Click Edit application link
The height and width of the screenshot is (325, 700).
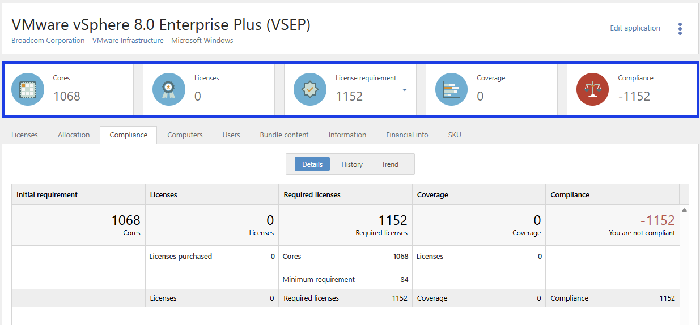click(x=635, y=28)
